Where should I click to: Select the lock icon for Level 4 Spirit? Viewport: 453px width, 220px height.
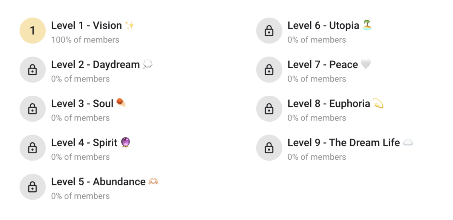coord(32,148)
